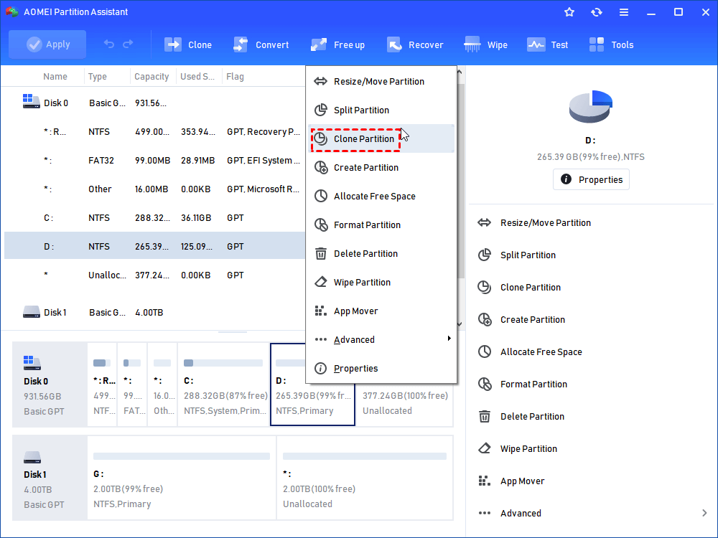Select G: 2.00TB block on Disk 1

pos(182,478)
